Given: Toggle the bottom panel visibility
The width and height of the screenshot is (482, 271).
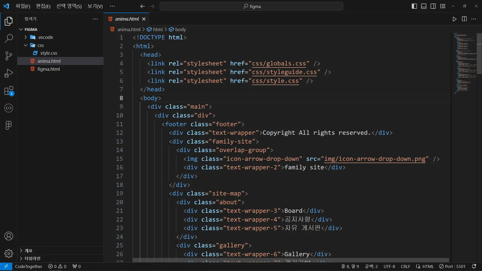Looking at the screenshot, I should click(424, 6).
